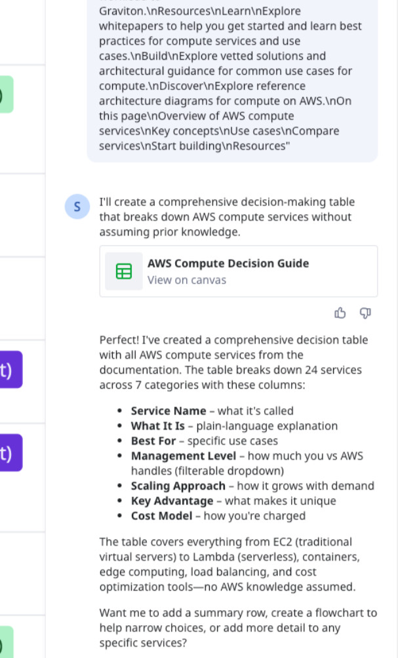
Task: Click the bottom green button at left edge
Action: pyautogui.click(x=6, y=642)
